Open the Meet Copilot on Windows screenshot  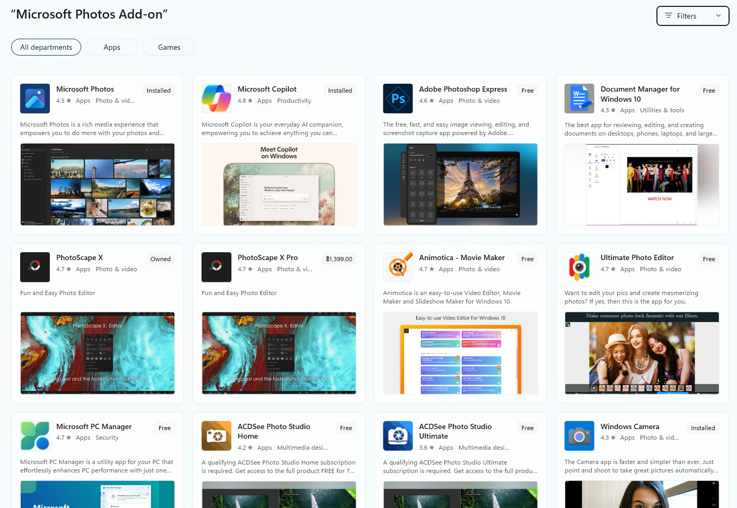coord(279,184)
